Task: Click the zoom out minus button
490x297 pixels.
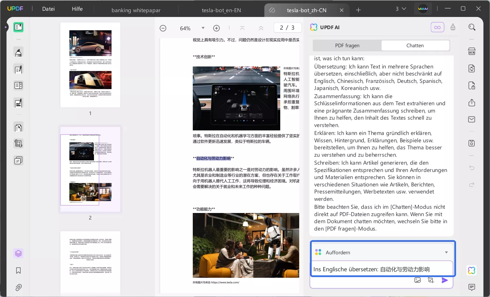Action: [163, 28]
